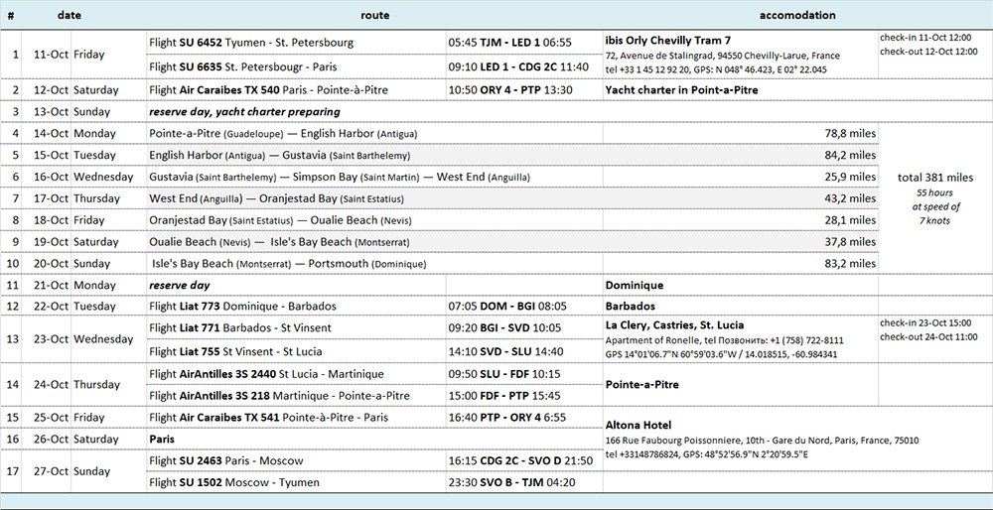Viewport: 993px width, 510px height.
Task: Select Flight SU 6452 Tyumen - St. Petersbourg cell
Action: tap(296, 43)
